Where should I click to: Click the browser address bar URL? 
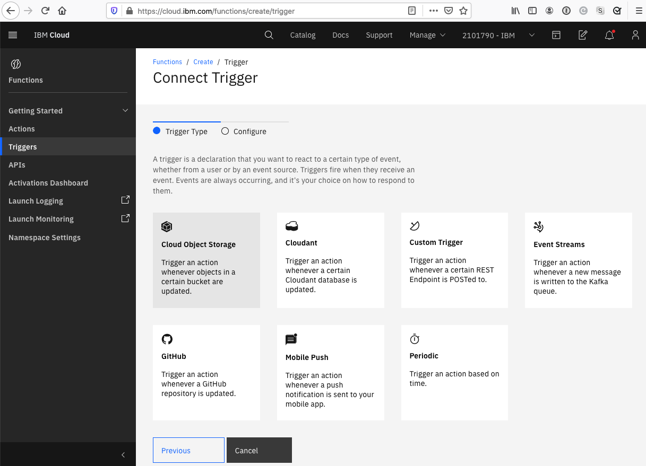(x=216, y=11)
